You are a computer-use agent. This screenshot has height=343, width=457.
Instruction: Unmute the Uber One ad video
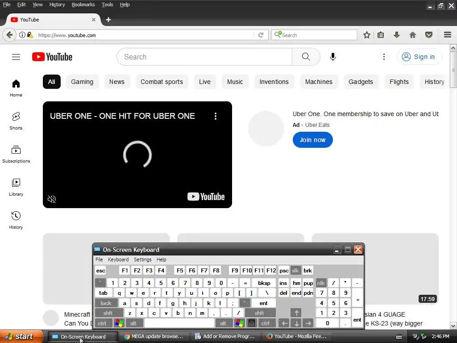(52, 199)
